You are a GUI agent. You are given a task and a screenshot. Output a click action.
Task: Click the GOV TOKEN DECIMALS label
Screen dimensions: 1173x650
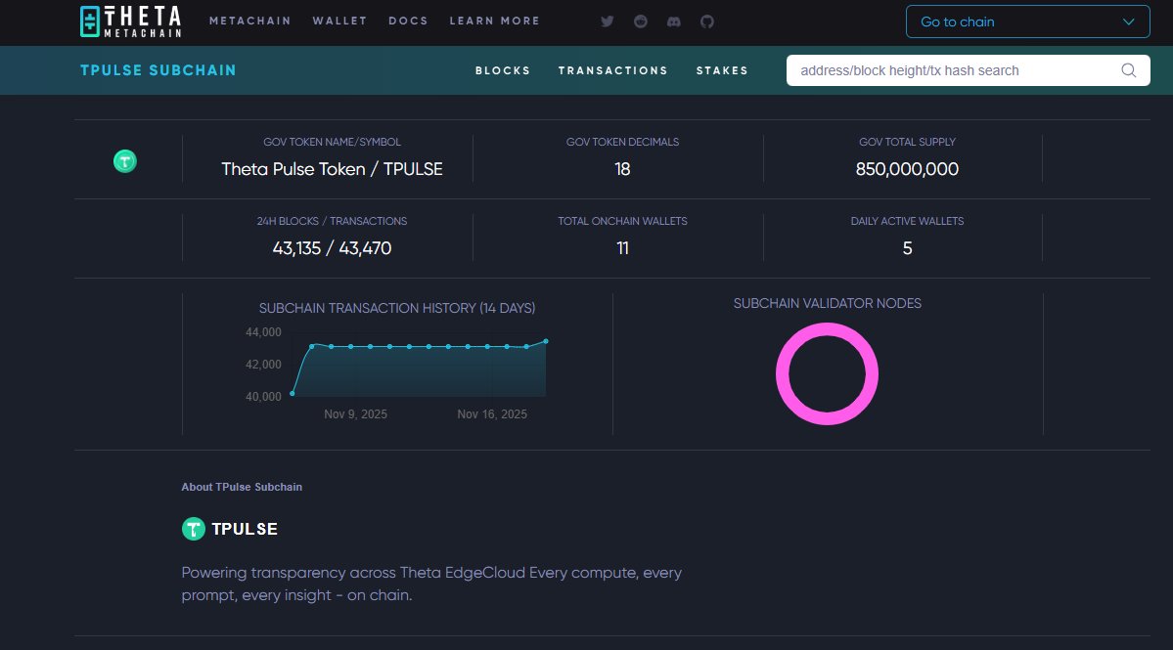point(622,142)
